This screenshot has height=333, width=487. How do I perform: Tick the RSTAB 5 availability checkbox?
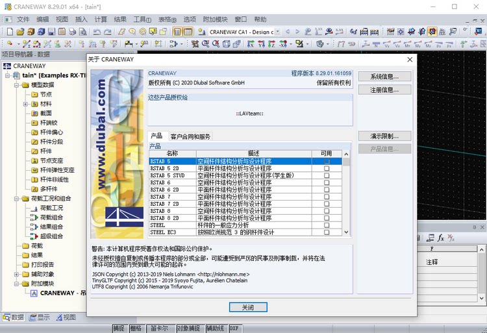pyautogui.click(x=327, y=162)
